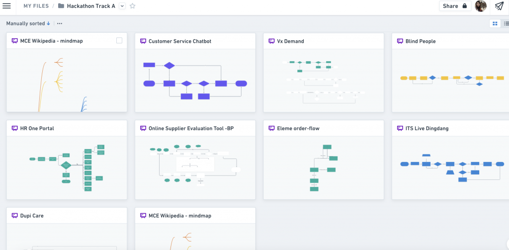Image resolution: width=509 pixels, height=250 pixels.
Task: Open the Vx Demand diagram thumbnail
Action: click(323, 81)
